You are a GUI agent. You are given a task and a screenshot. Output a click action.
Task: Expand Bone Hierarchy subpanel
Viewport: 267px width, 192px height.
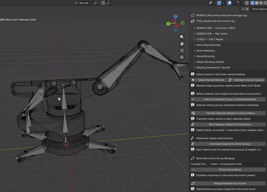205,51
